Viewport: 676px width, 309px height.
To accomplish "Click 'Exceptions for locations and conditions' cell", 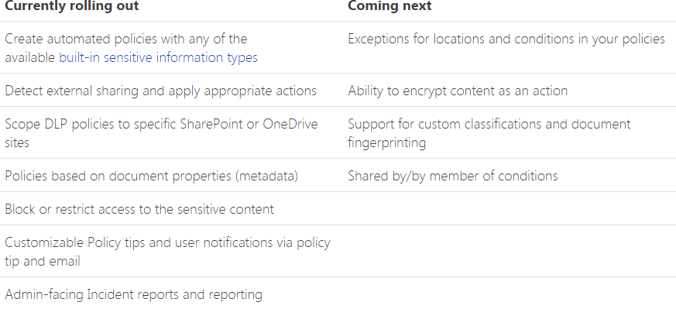I will (506, 39).
